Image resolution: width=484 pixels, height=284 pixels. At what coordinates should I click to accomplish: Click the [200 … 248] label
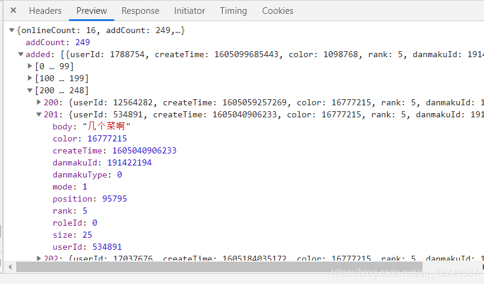pyautogui.click(x=62, y=90)
